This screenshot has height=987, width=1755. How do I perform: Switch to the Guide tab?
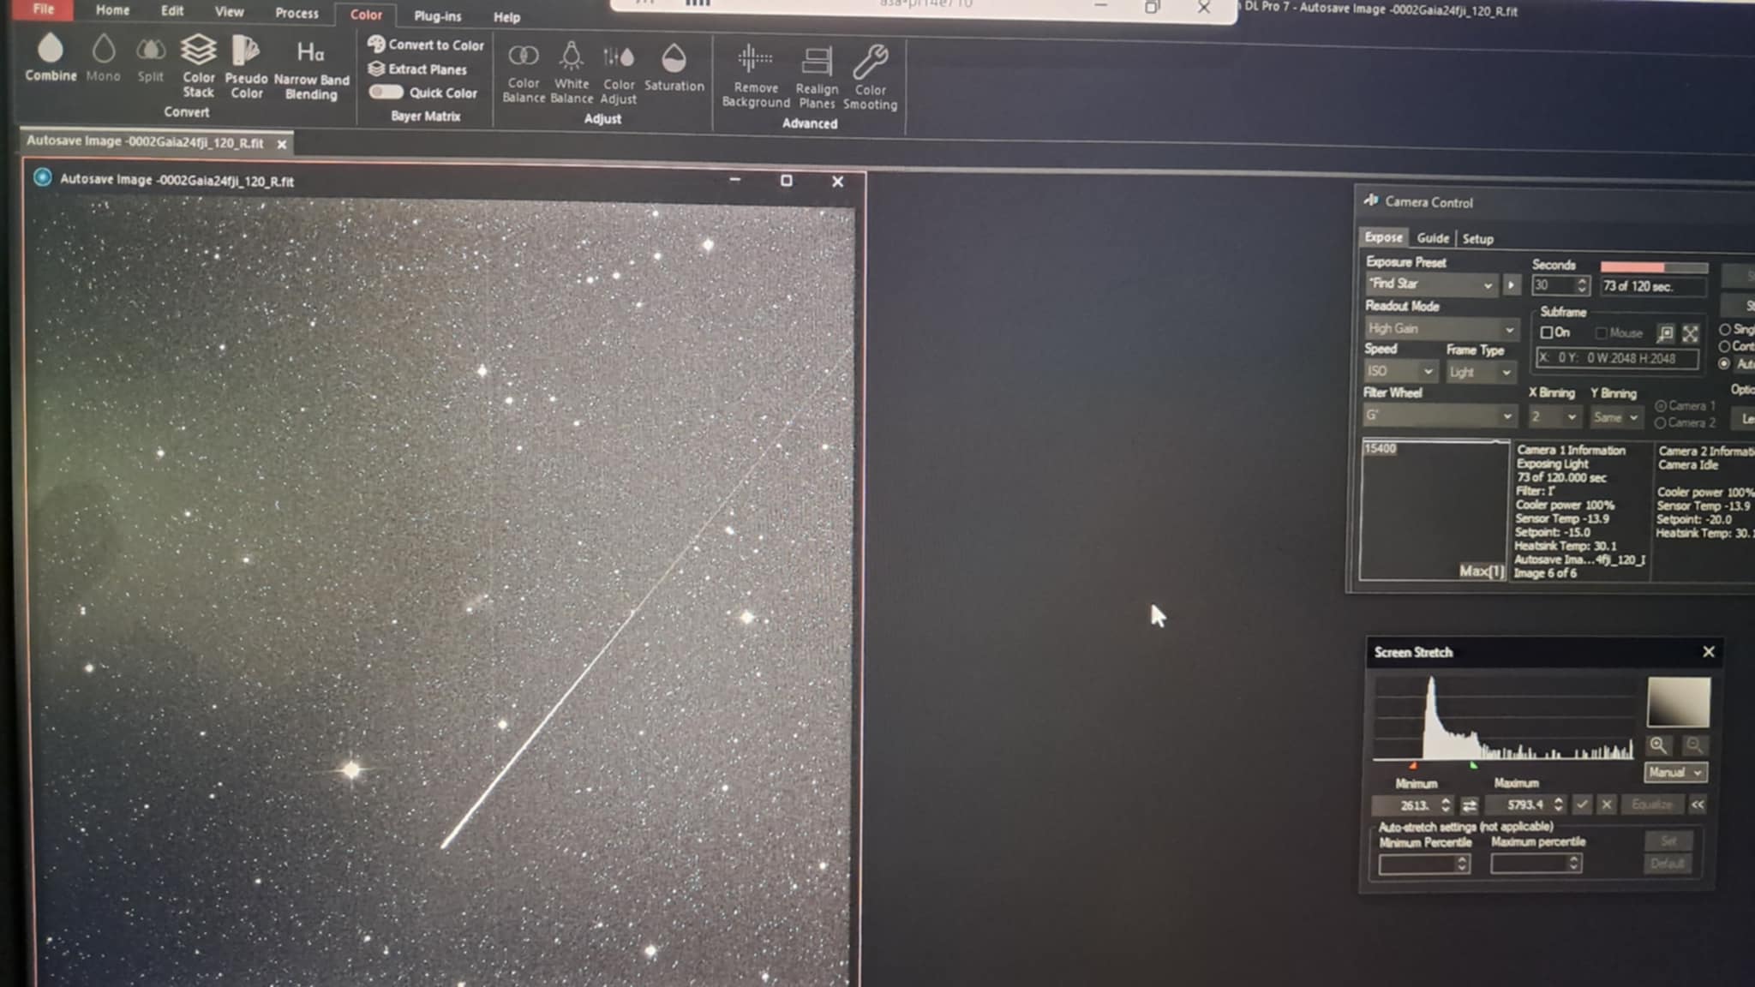click(1432, 238)
